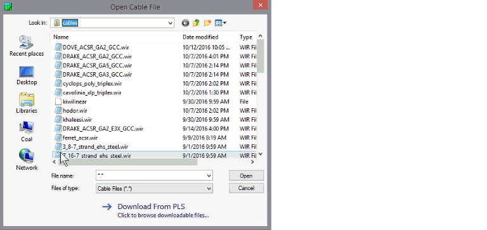This screenshot has width=487, height=230.
Task: Click date 10/7/2016 1:30 PM cell
Action: (x=205, y=93)
